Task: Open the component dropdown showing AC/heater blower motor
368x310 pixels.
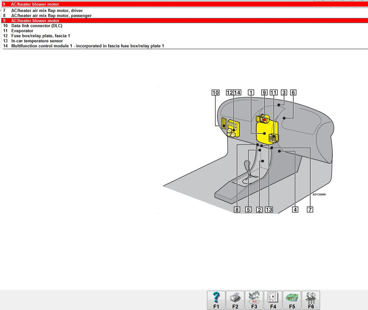Action: point(184,4)
